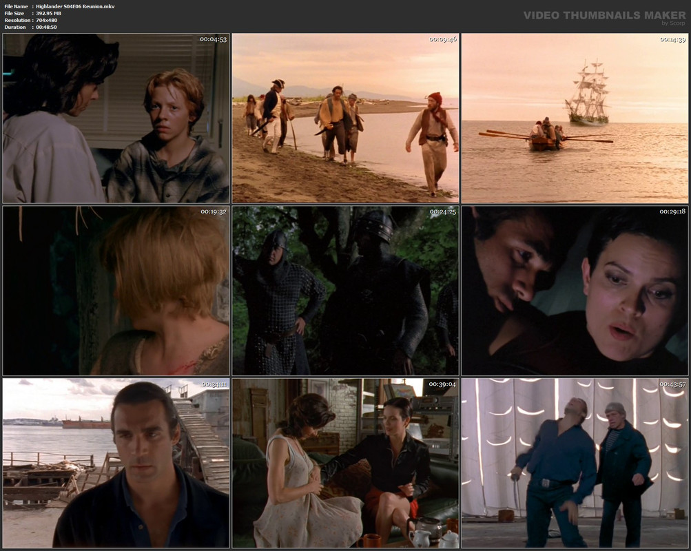Image resolution: width=691 pixels, height=551 pixels.
Task: Select the thumbnail stamped 00:04:53
Action: [116, 118]
